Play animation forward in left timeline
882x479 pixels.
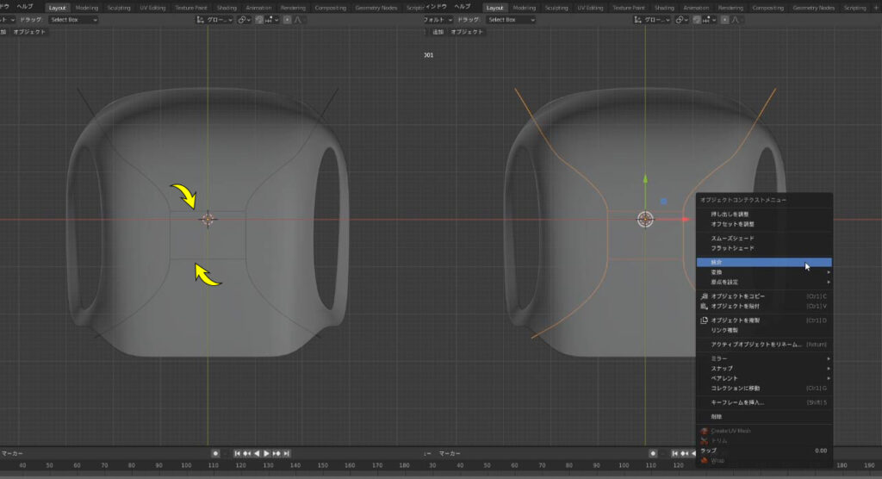[266, 454]
